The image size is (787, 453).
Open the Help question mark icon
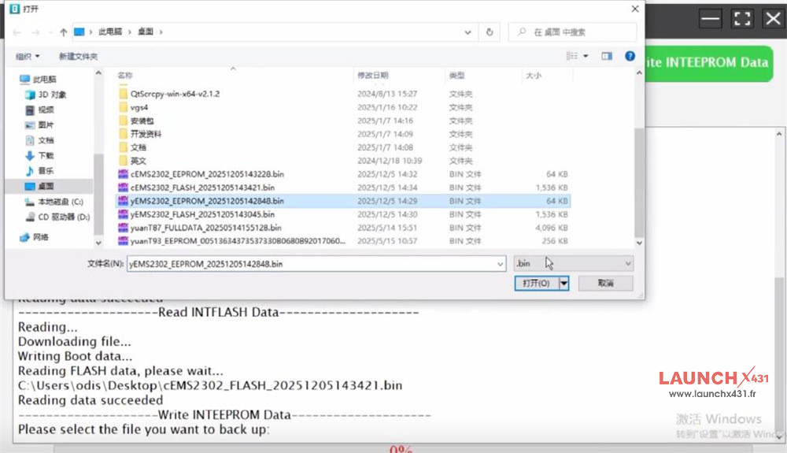630,56
